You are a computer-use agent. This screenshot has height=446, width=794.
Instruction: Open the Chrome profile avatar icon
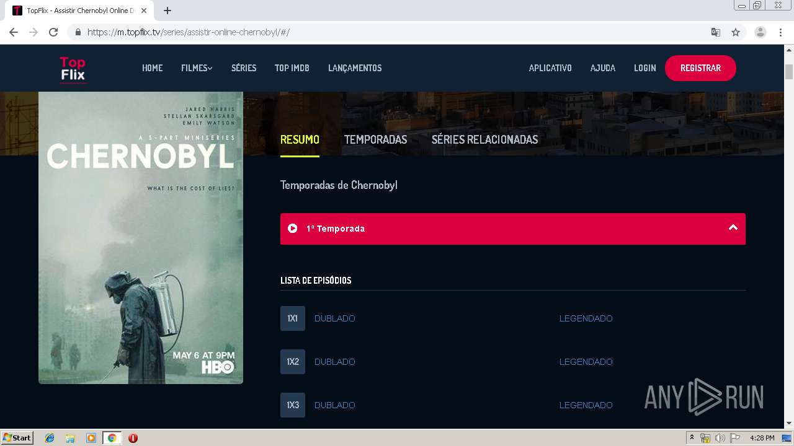click(761, 32)
